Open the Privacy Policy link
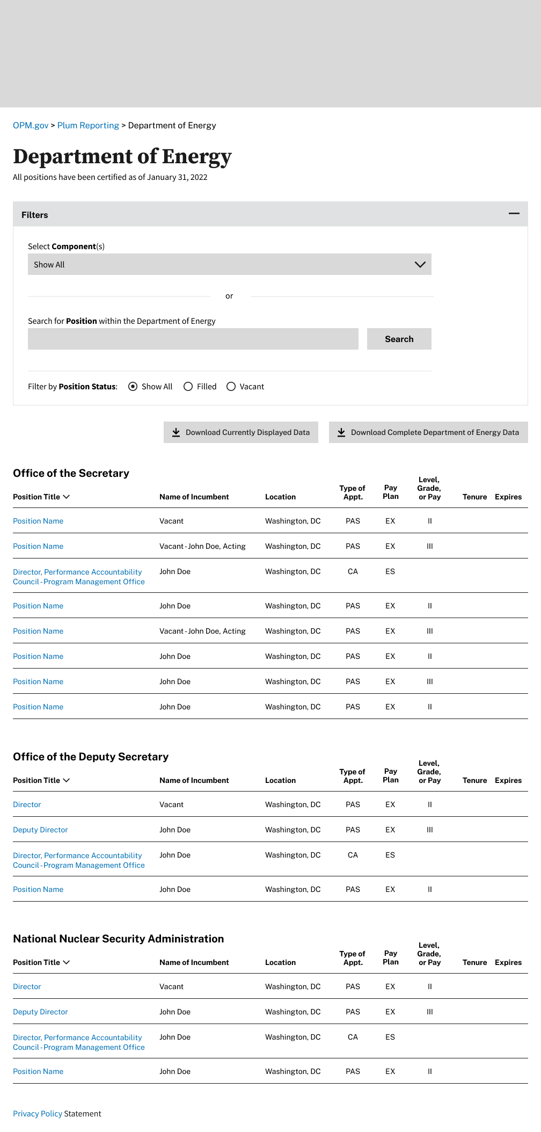Image resolution: width=541 pixels, height=1132 pixels. click(x=38, y=1114)
